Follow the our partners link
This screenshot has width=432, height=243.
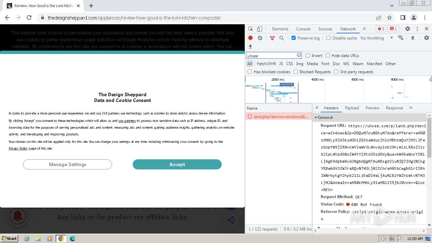[127, 121]
